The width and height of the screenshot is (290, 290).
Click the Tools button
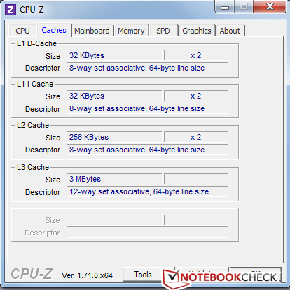pyautogui.click(x=143, y=275)
